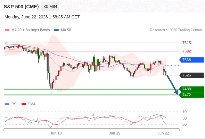Screen dimensions: 205x139
Task: Click the 7592 resistance level label
Action: point(187,51)
